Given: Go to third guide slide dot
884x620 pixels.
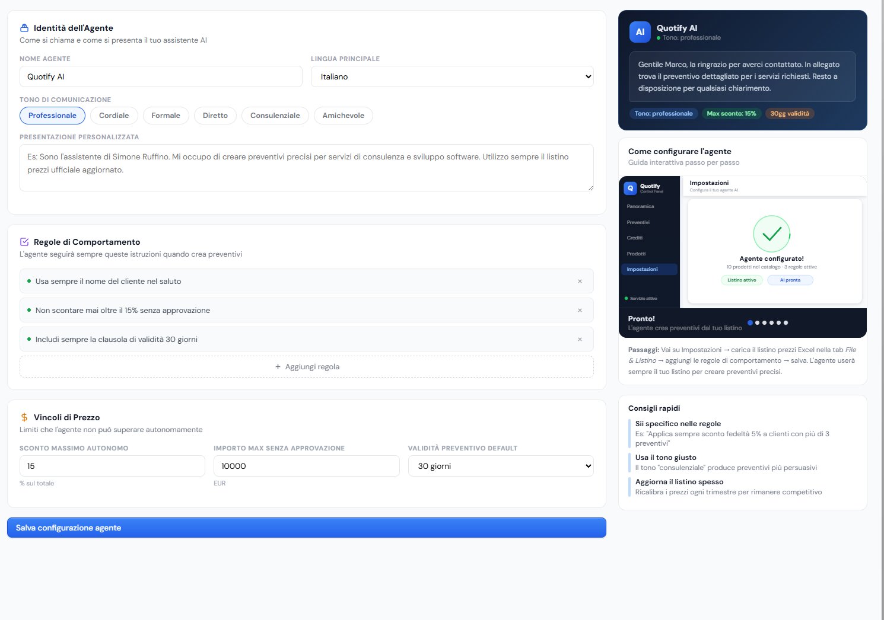Looking at the screenshot, I should [764, 323].
